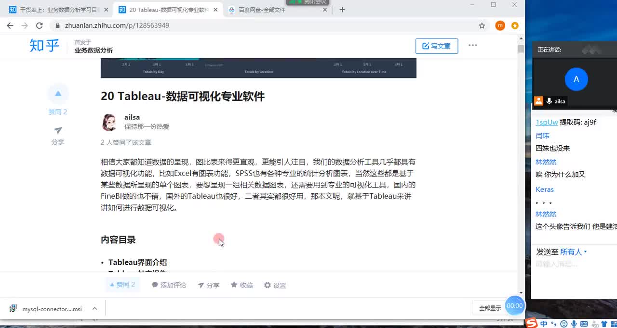Close the 20 Tableau article tab

point(215,10)
